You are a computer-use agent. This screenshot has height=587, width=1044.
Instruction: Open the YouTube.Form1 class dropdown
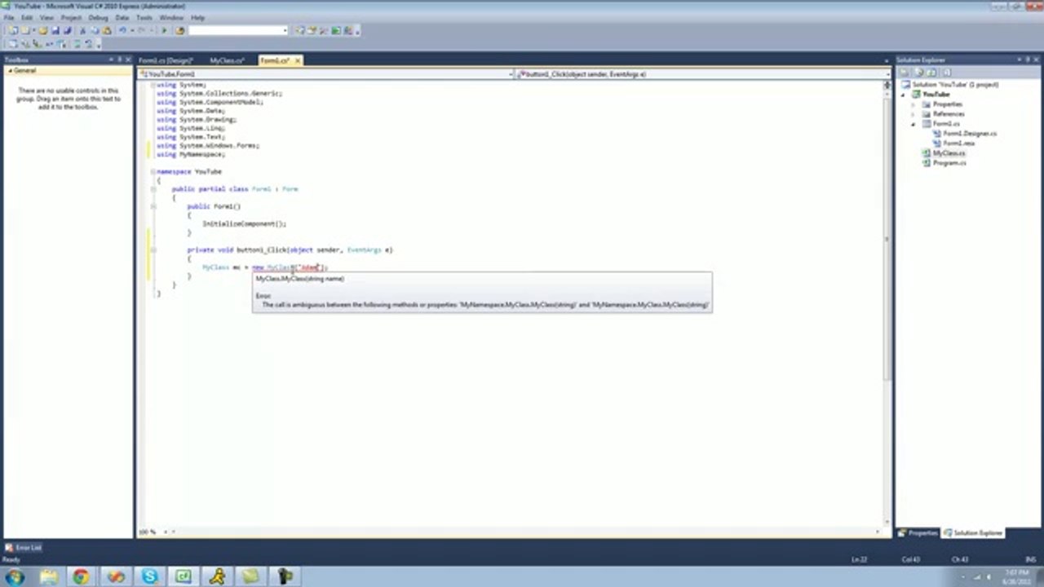(x=510, y=74)
